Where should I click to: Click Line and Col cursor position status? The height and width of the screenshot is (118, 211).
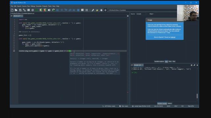(158, 106)
